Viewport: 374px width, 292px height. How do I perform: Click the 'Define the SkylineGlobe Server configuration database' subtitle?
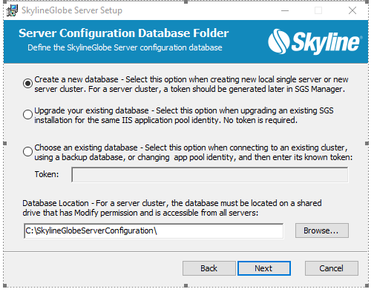tap(125, 47)
